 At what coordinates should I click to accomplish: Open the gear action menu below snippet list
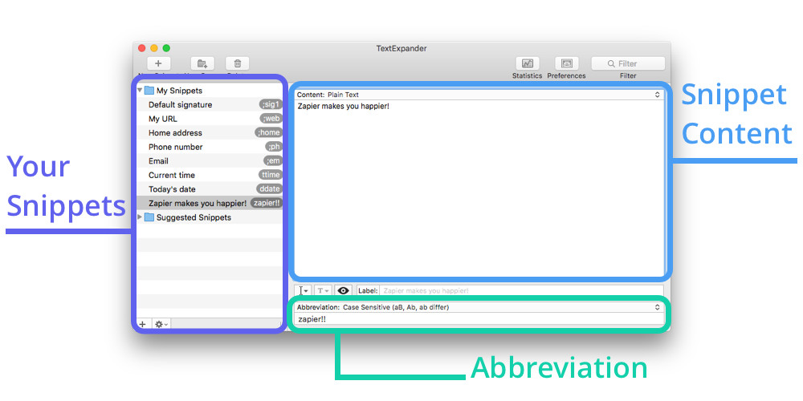click(161, 324)
